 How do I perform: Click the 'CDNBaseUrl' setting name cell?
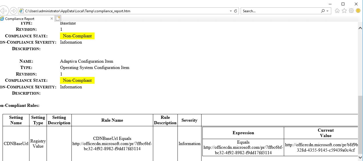(x=16, y=144)
